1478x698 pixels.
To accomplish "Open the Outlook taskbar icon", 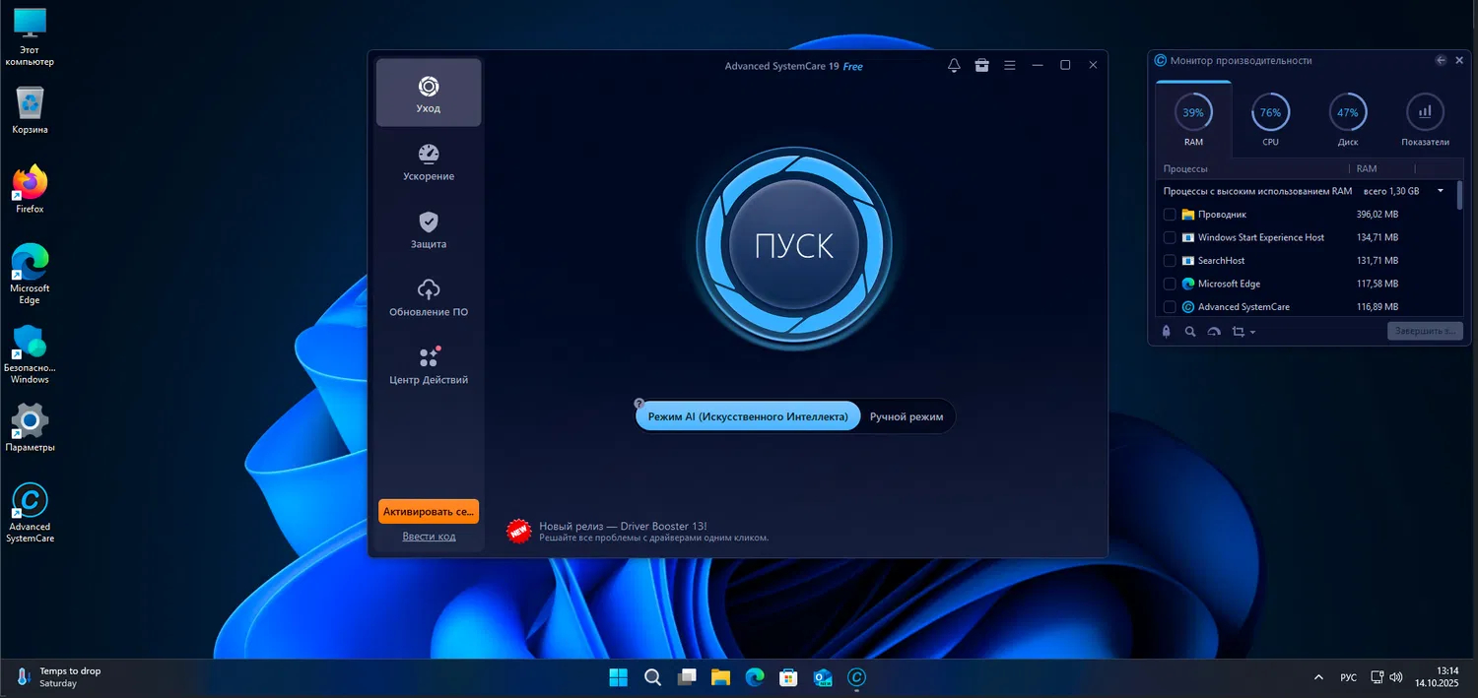I will [x=823, y=677].
